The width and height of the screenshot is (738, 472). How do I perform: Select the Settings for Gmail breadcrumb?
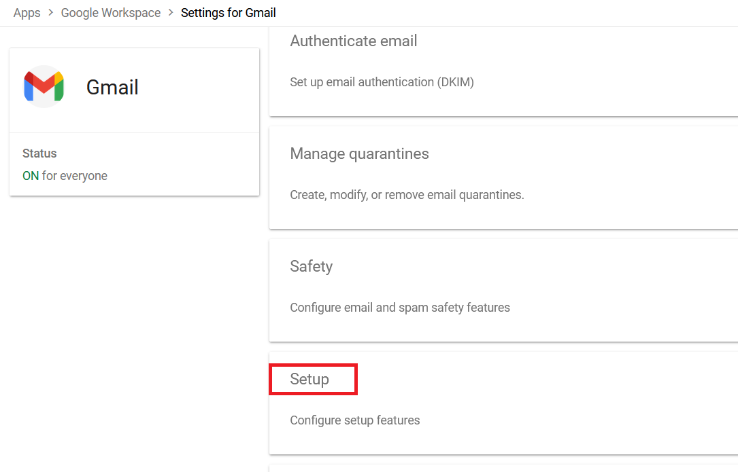pos(229,13)
